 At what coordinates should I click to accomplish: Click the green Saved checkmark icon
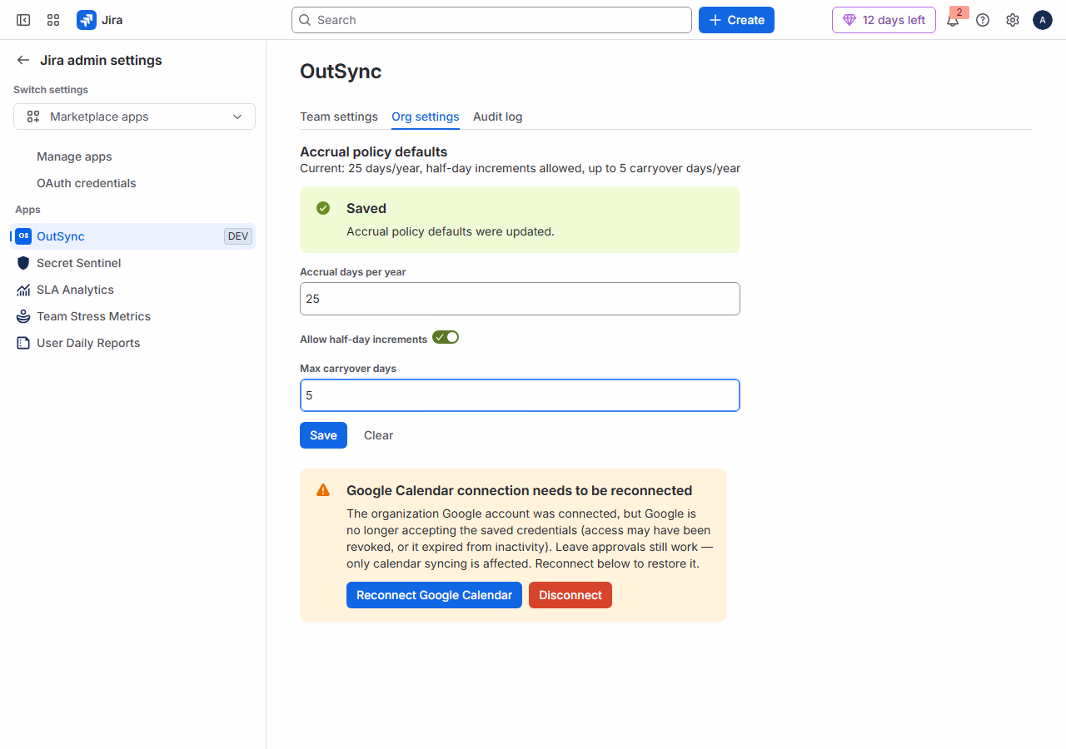tap(323, 208)
